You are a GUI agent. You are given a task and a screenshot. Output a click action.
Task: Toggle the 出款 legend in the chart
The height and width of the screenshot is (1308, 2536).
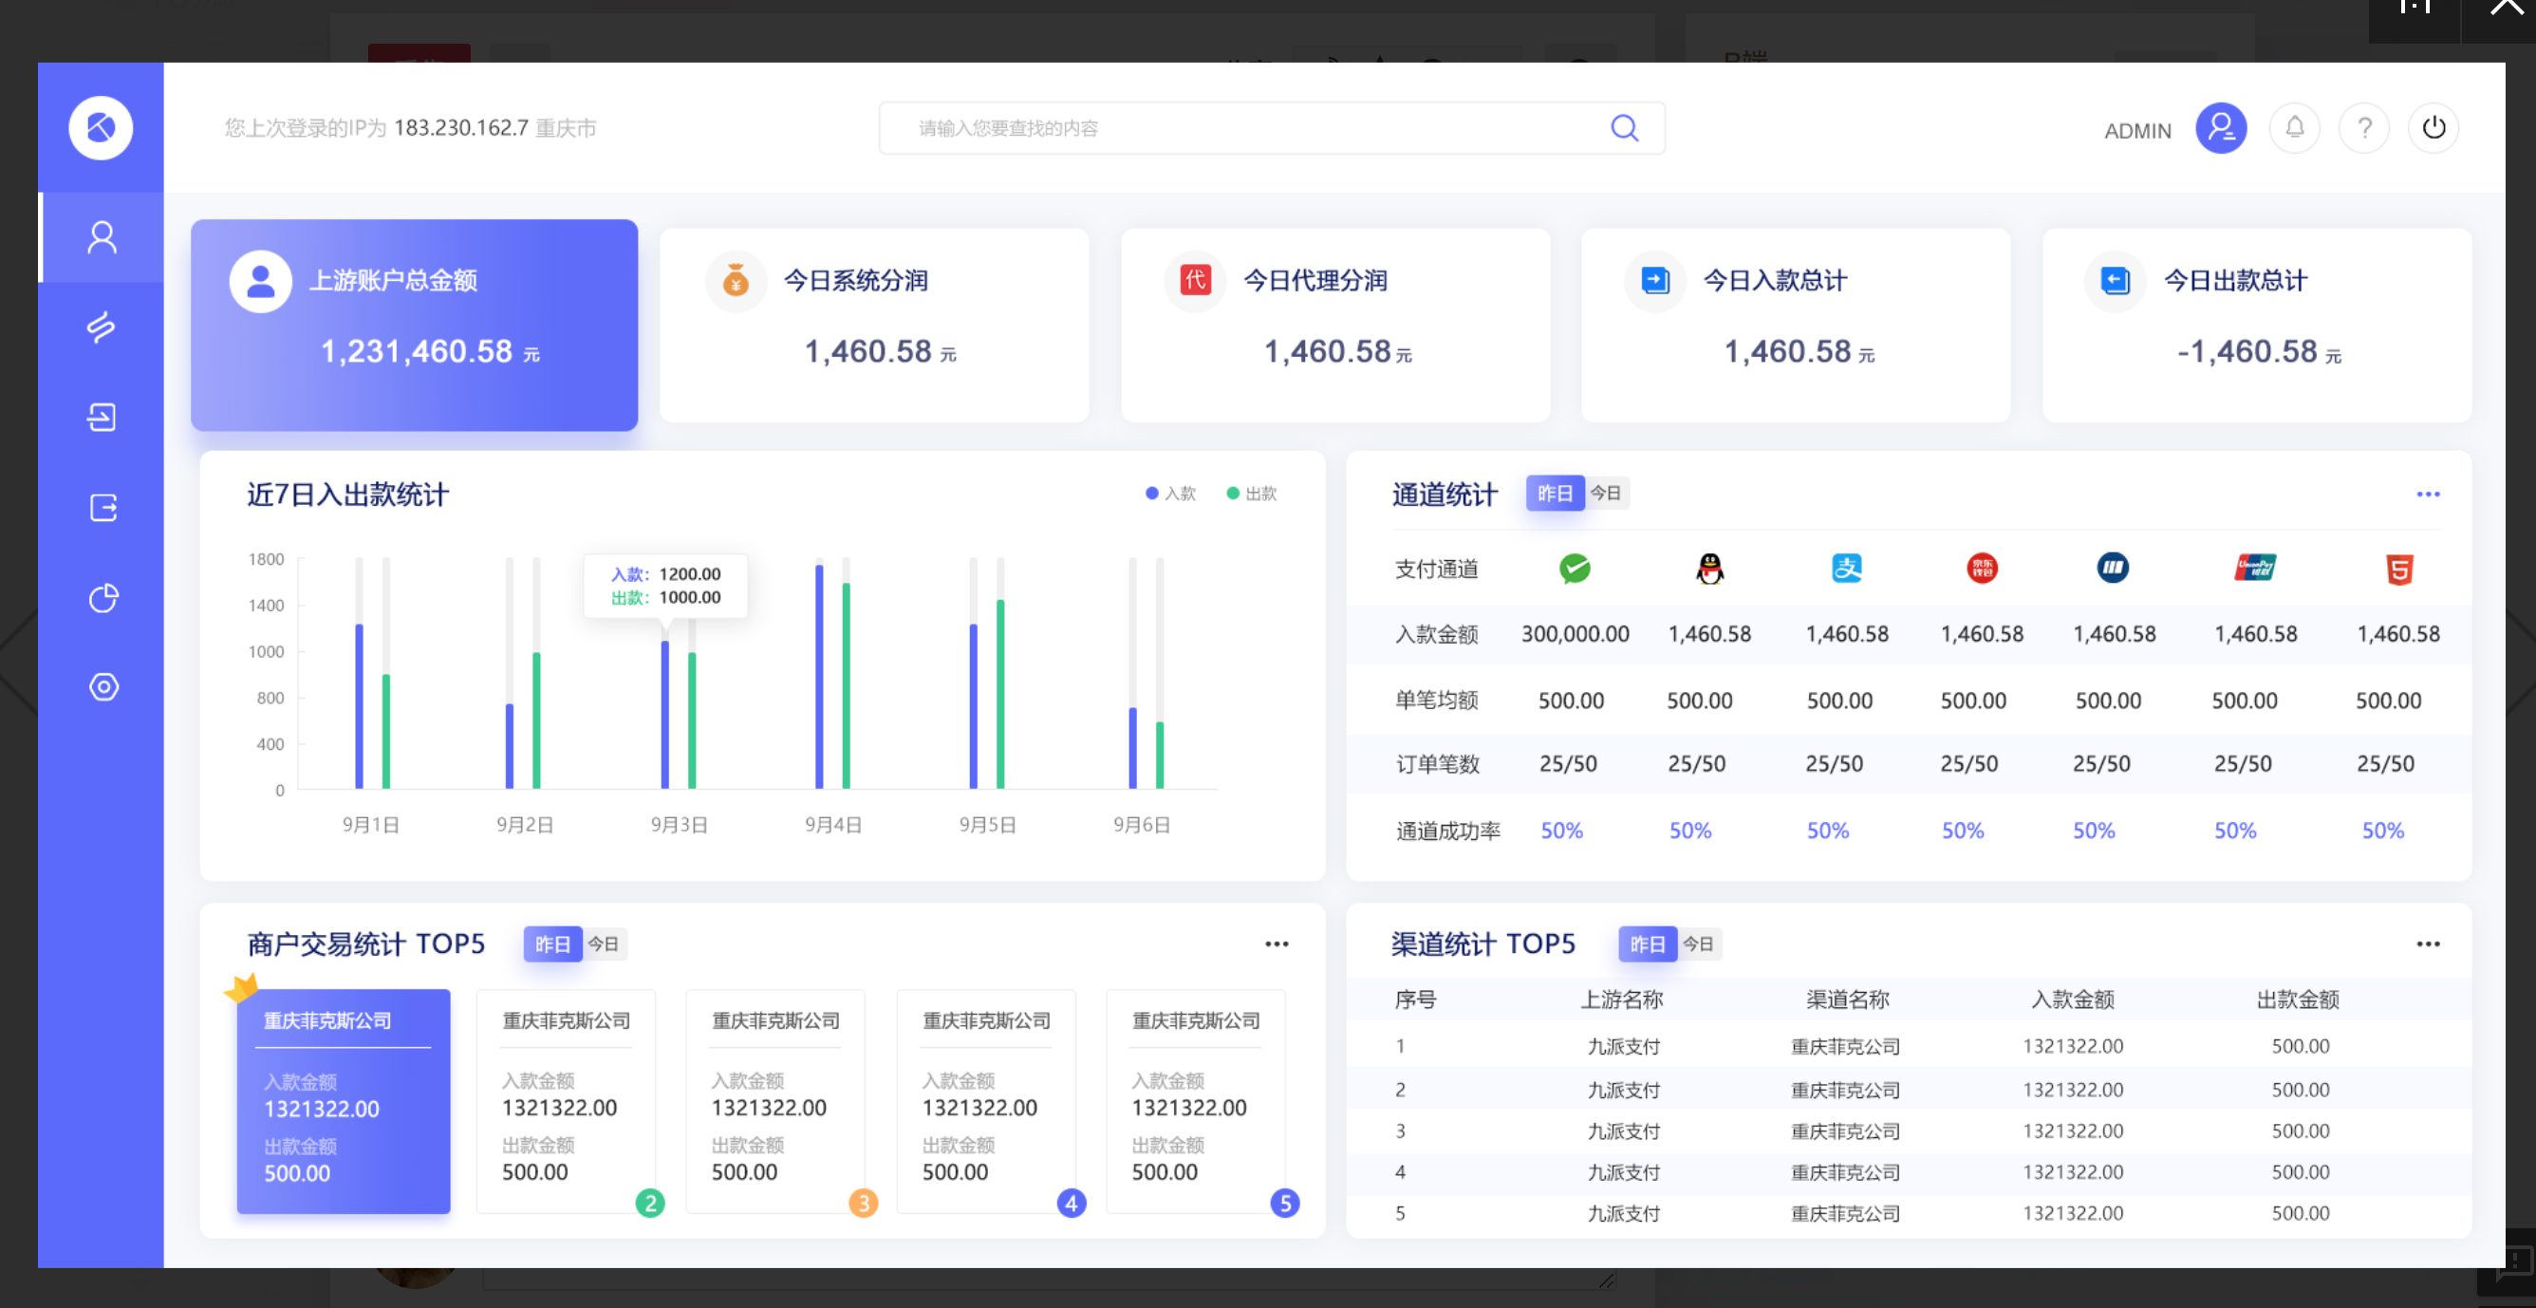coord(1252,493)
